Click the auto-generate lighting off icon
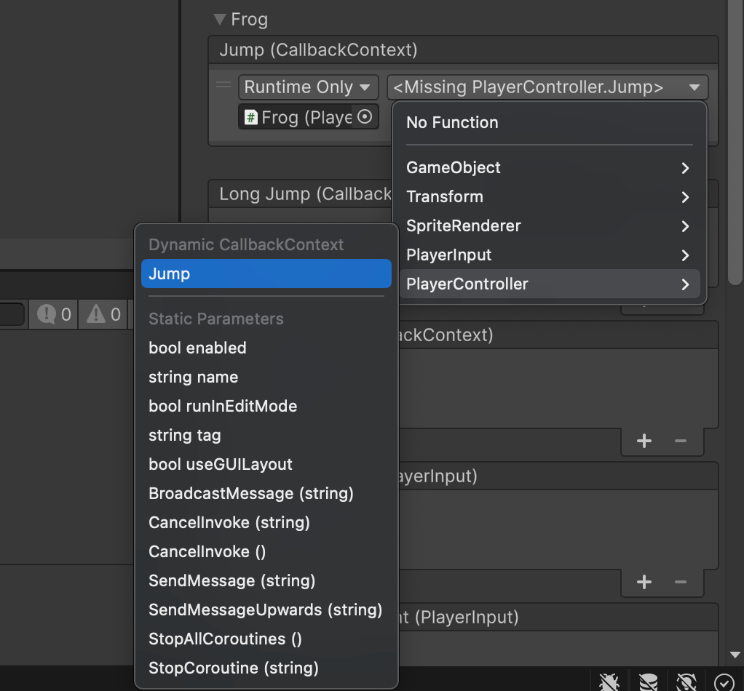The image size is (744, 691). coord(686,682)
